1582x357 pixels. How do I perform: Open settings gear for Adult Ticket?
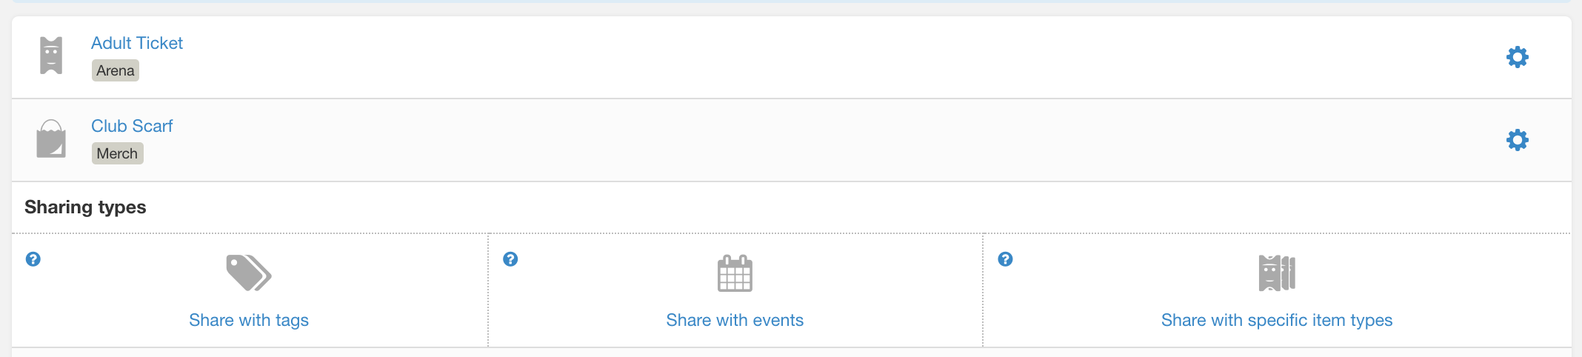pos(1517,57)
